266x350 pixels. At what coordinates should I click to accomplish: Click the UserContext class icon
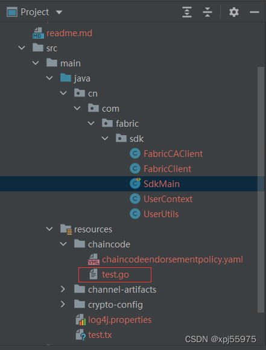pos(135,199)
